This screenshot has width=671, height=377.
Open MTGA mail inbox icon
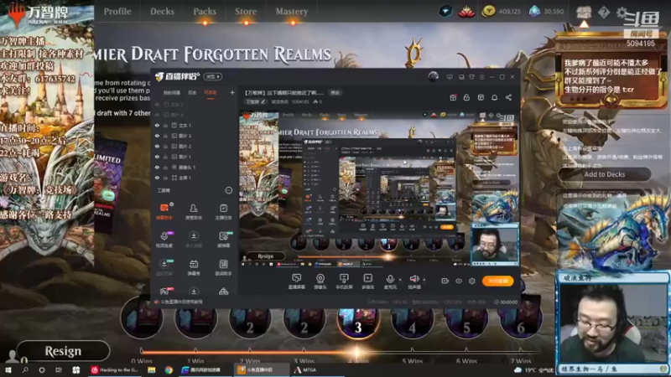click(584, 12)
